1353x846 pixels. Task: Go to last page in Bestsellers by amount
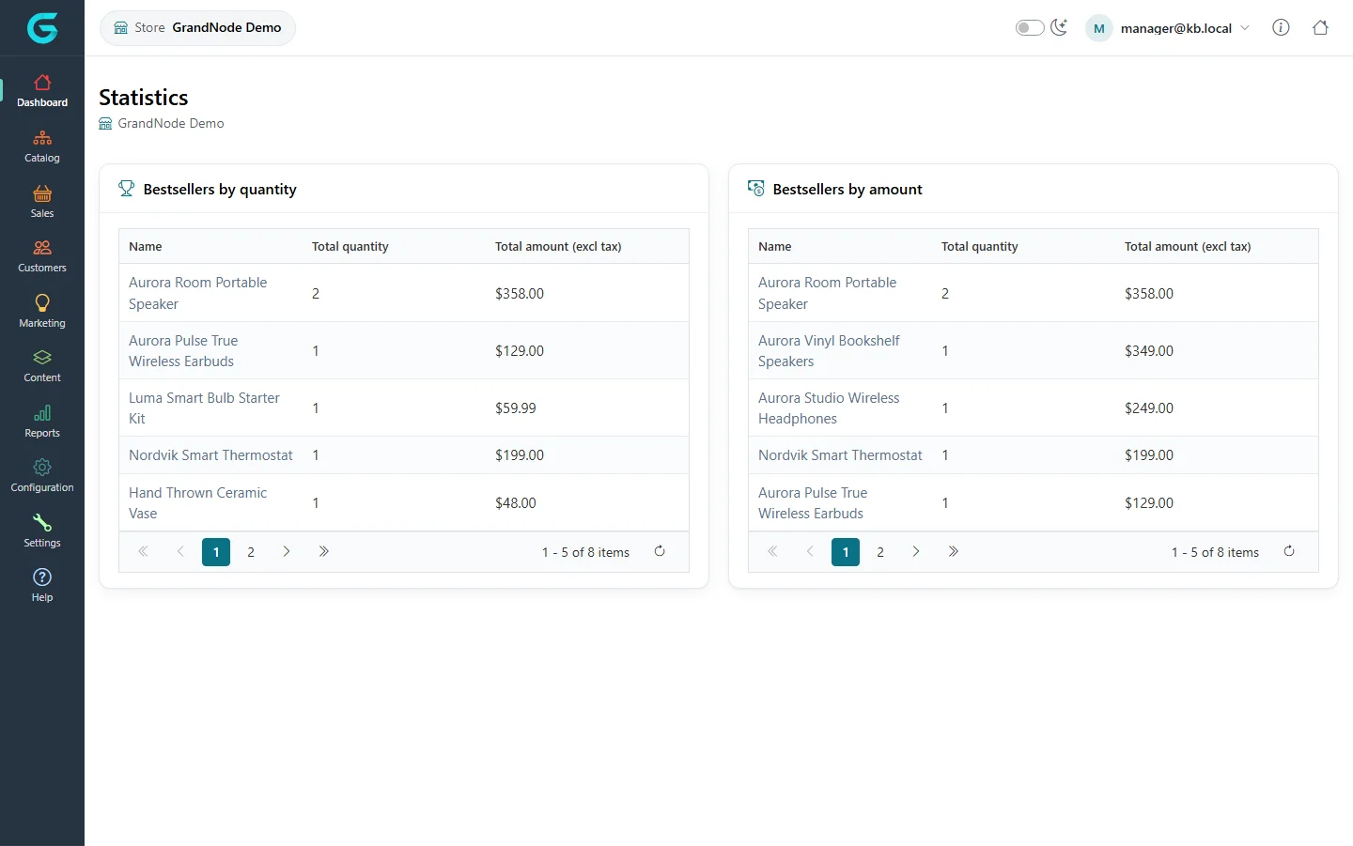pyautogui.click(x=953, y=552)
